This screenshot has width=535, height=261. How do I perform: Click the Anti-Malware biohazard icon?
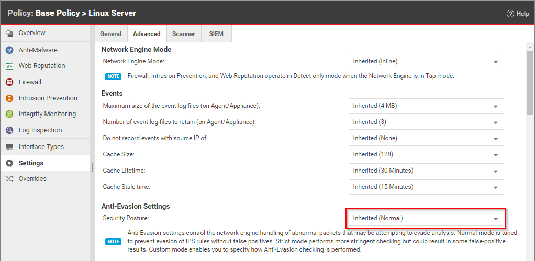point(9,50)
